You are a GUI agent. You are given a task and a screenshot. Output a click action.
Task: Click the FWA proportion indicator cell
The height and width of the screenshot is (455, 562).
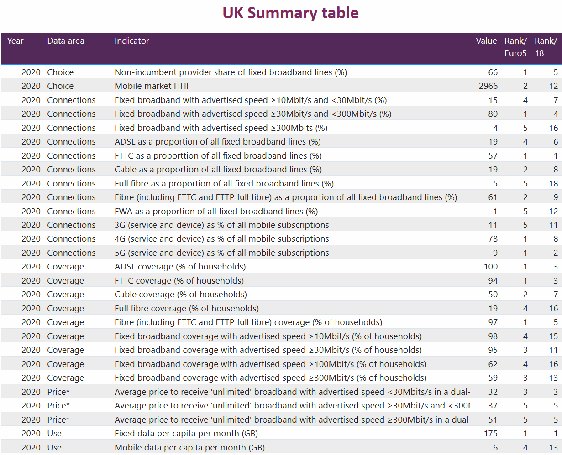click(x=216, y=212)
